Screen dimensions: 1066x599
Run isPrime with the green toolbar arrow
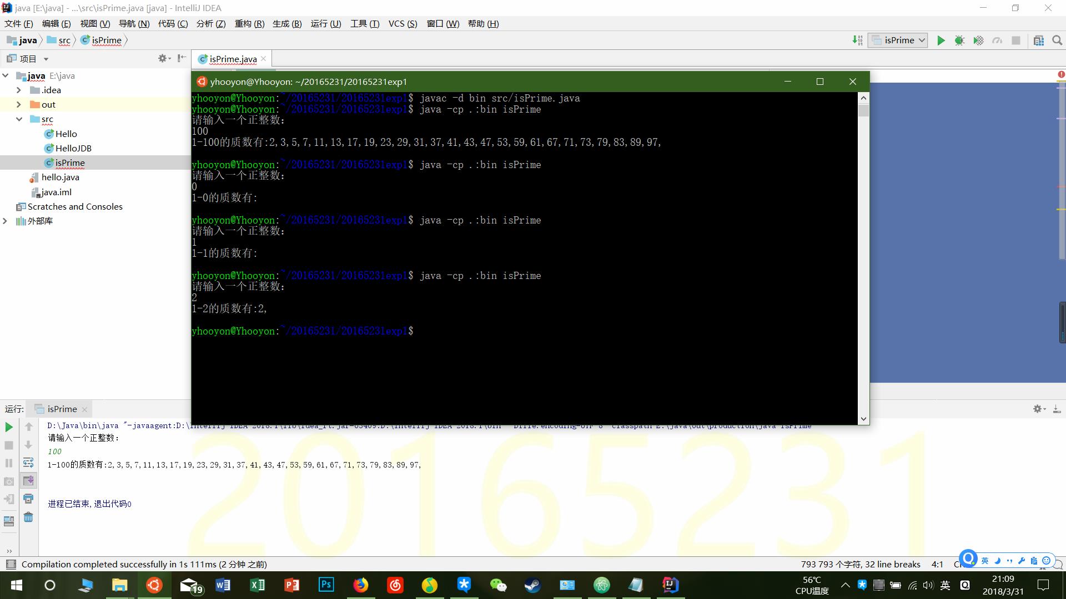[941, 40]
